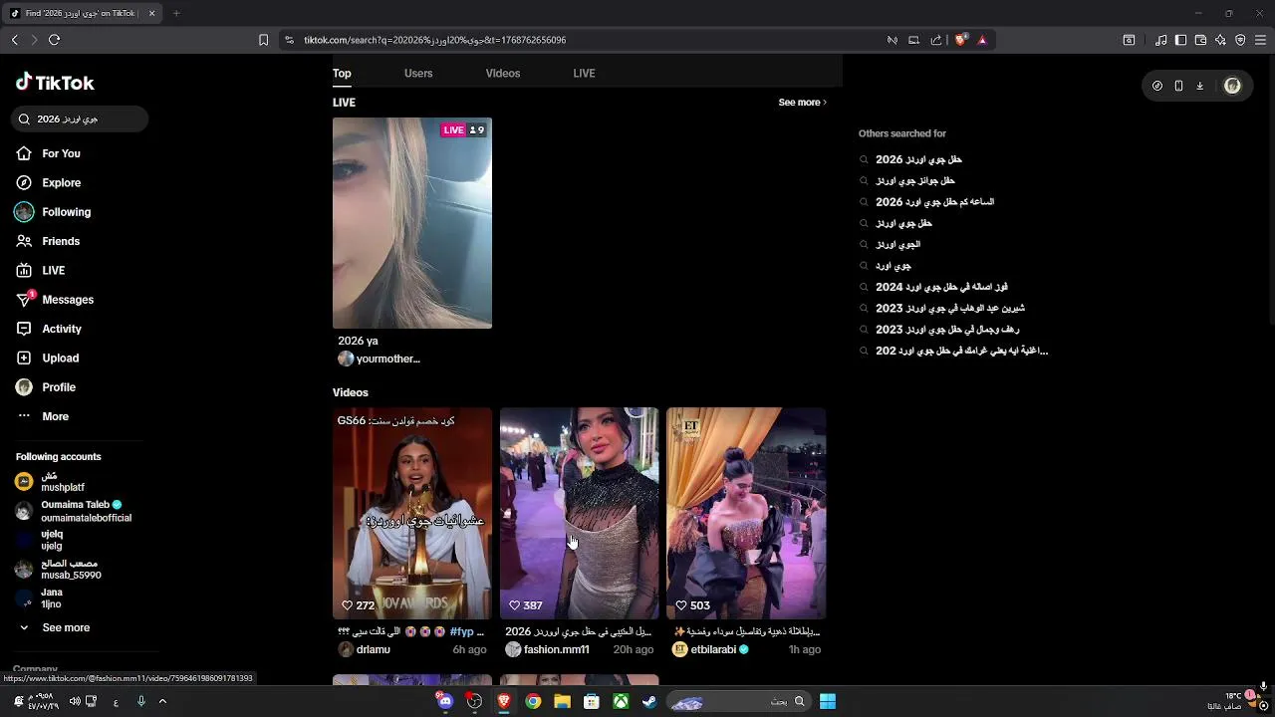Screen dimensions: 1275x717
Task: Open the Friends page
Action: tap(48, 241)
